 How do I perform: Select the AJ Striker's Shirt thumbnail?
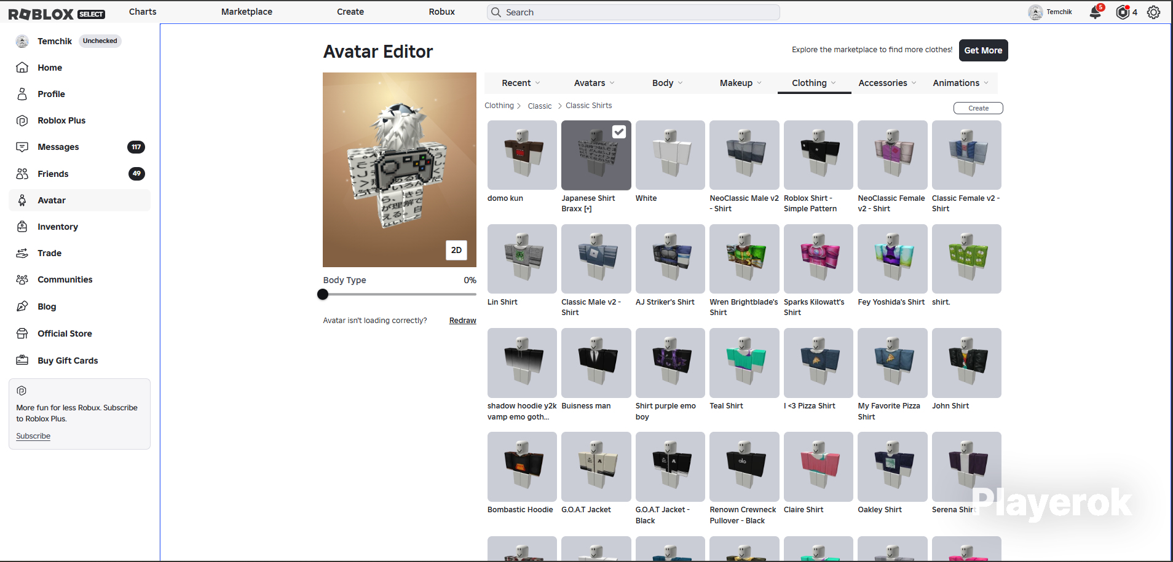[x=670, y=259]
